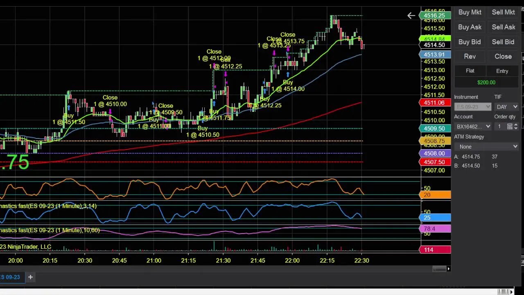Viewport: 524px width, 295px height.
Task: Click the green 4516.25 price marker
Action: coord(436,16)
